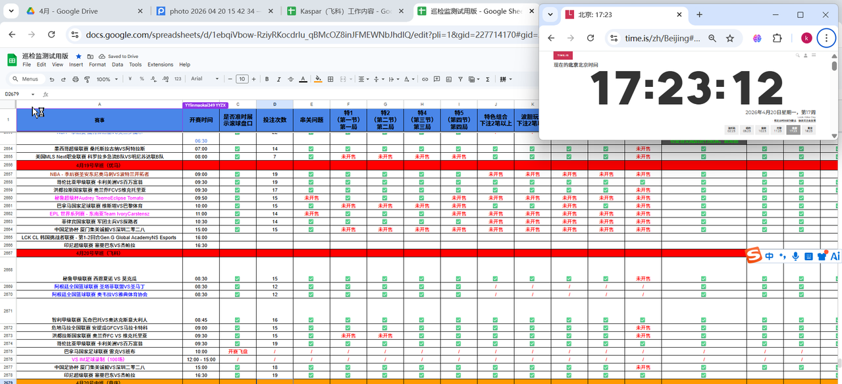The image size is (842, 384).
Task: Open the Insert menu
Action: pos(76,65)
